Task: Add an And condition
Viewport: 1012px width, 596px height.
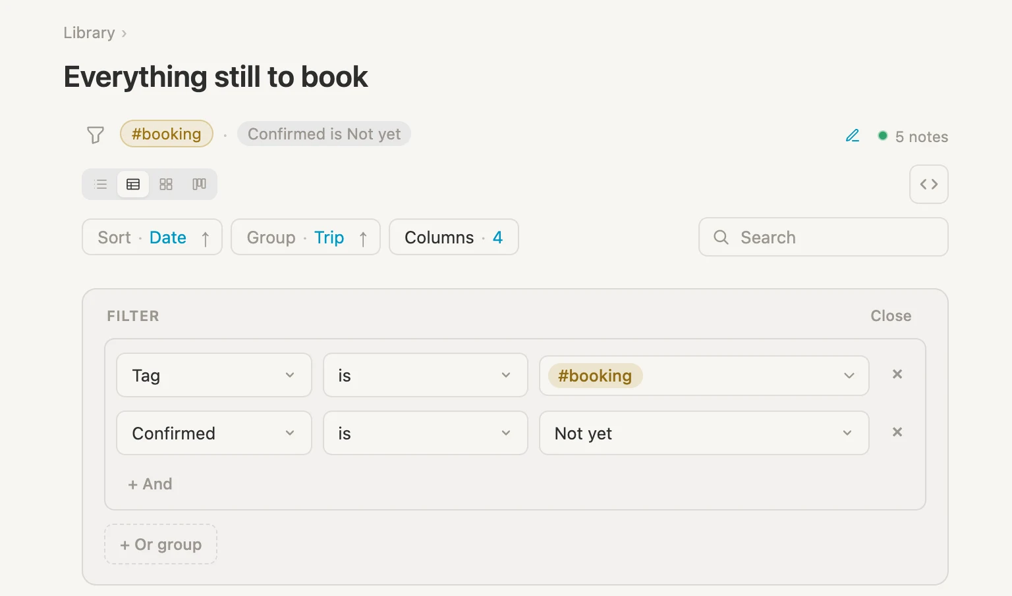Action: click(x=150, y=484)
